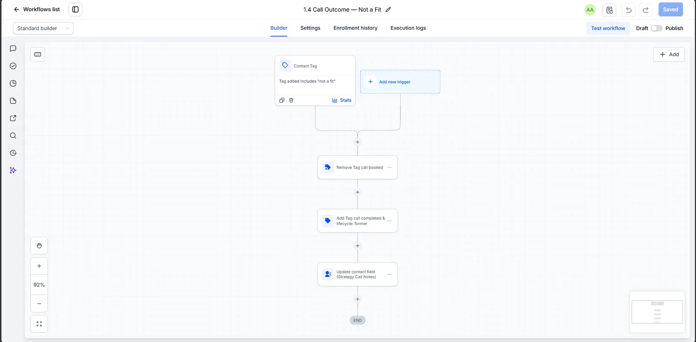Screen dimensions: 696x342
Task: Click the workflow minimap thumbnail
Action: (x=657, y=312)
